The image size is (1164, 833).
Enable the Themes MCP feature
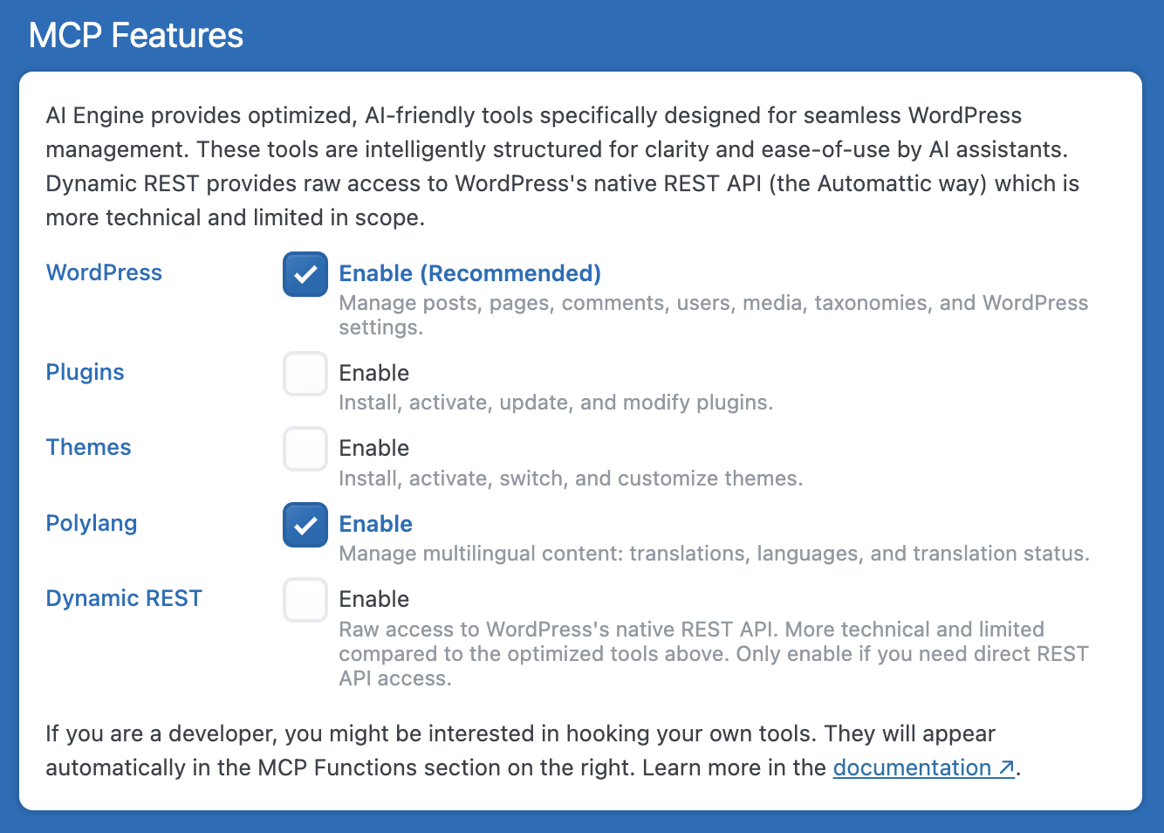pyautogui.click(x=305, y=448)
